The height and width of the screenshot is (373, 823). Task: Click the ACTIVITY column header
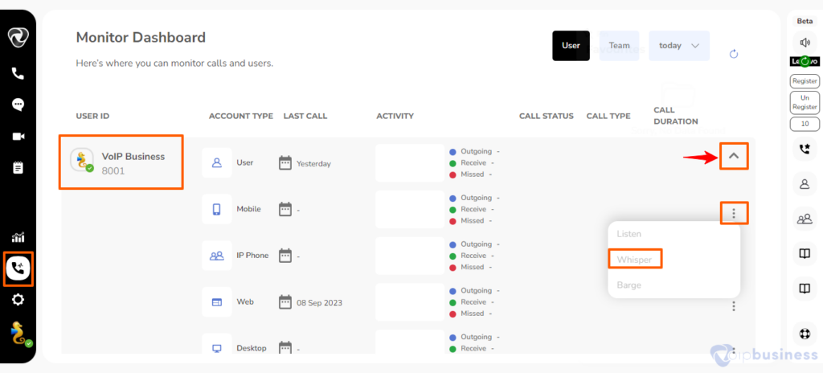tap(395, 116)
